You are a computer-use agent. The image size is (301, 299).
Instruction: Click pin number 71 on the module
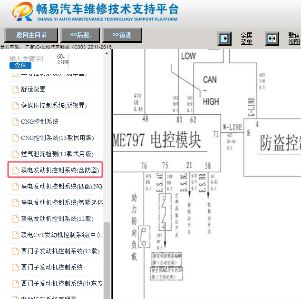(x=216, y=134)
